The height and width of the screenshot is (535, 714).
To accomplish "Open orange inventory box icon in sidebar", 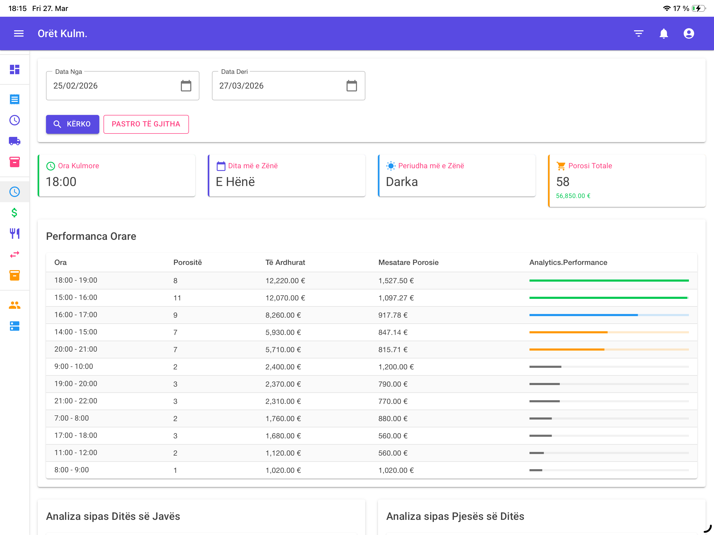I will pos(15,275).
